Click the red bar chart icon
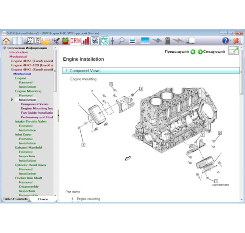 (x=86, y=41)
